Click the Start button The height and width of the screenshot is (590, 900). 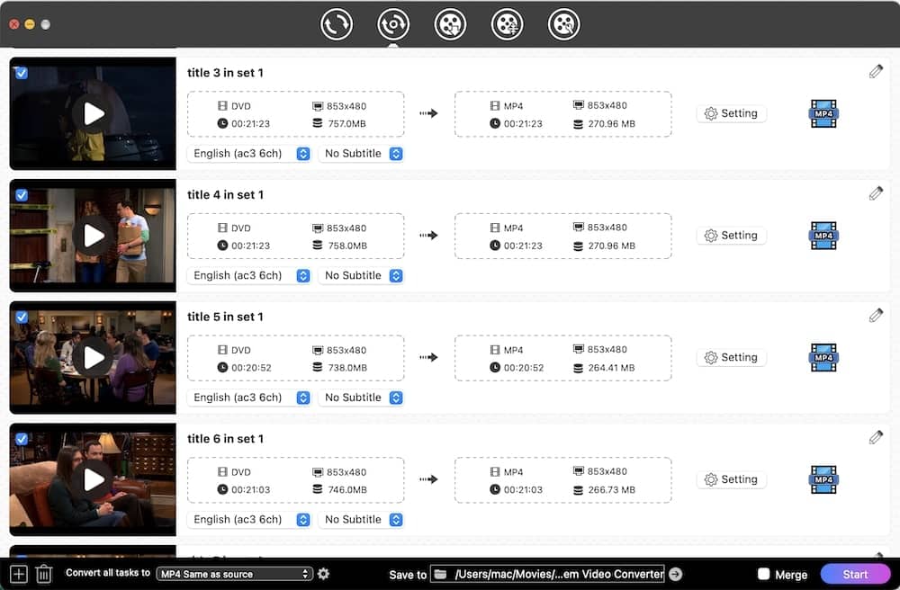(x=854, y=574)
